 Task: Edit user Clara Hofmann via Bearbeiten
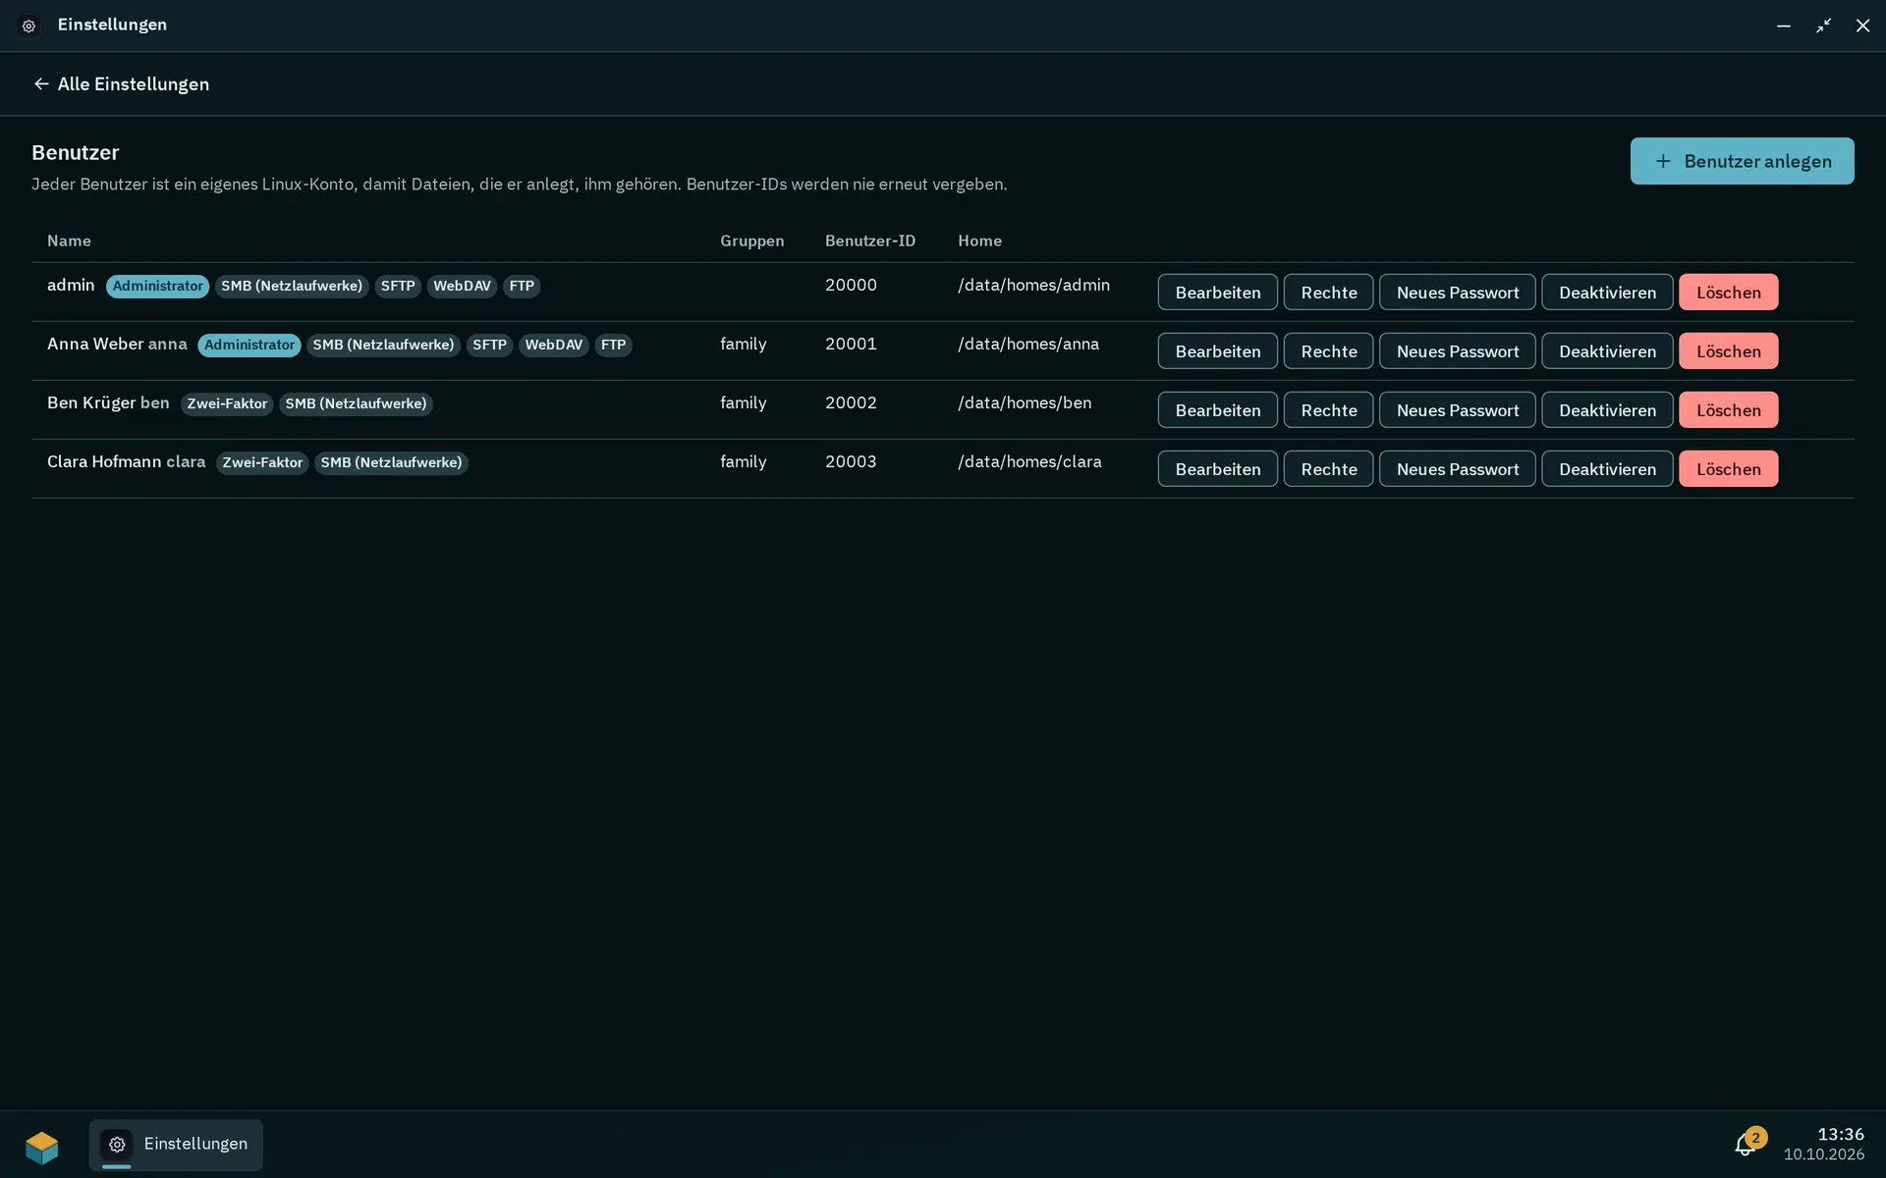click(1218, 469)
